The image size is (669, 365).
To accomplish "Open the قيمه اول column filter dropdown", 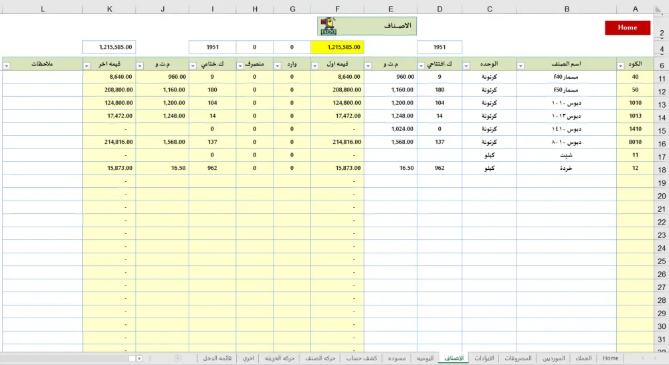I will coord(314,66).
